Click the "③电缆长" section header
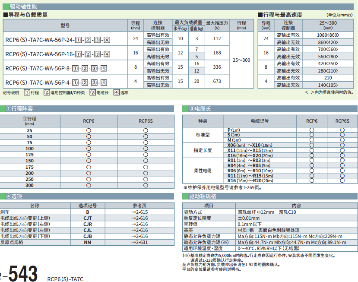 click(200, 108)
